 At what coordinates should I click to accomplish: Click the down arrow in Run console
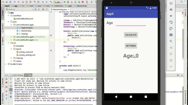(x=11, y=82)
